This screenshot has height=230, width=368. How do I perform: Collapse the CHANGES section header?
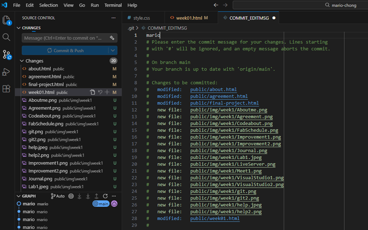click(19, 28)
